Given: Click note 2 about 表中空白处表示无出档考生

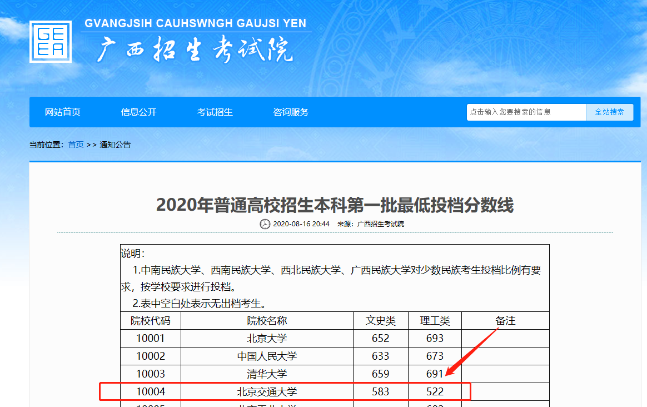Looking at the screenshot, I should point(200,304).
